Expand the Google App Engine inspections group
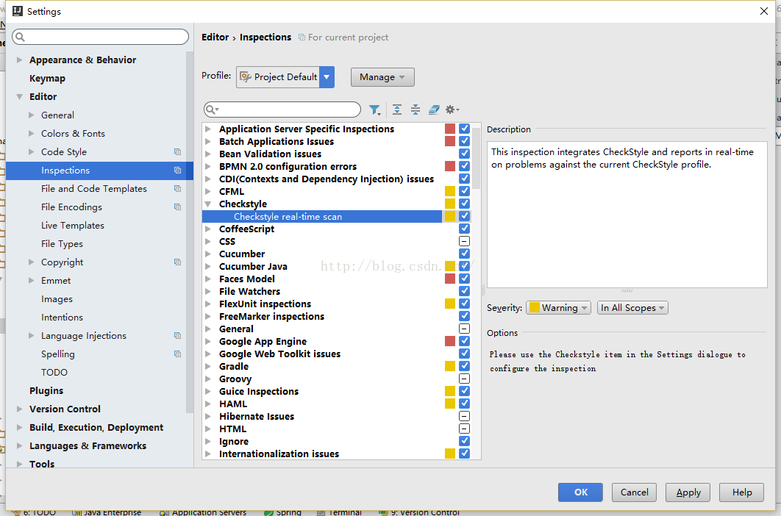This screenshot has width=781, height=516. point(207,341)
